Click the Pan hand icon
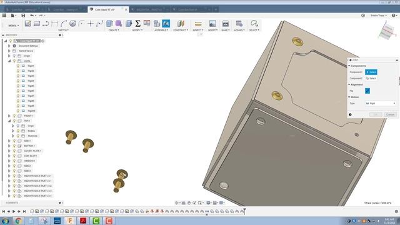Viewport: 400px width, 225px height. tap(189, 202)
